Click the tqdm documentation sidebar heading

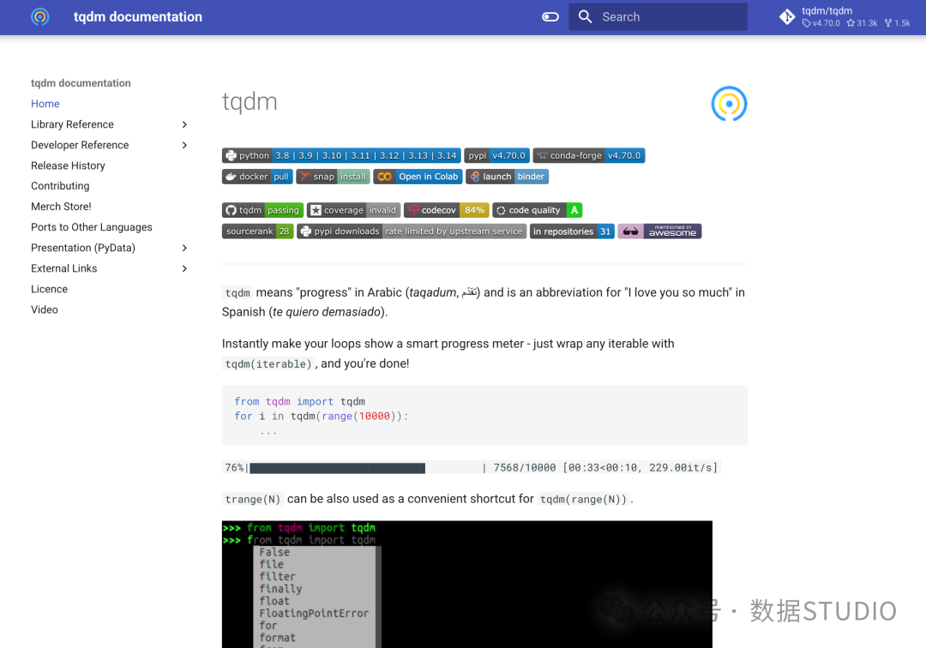81,83
